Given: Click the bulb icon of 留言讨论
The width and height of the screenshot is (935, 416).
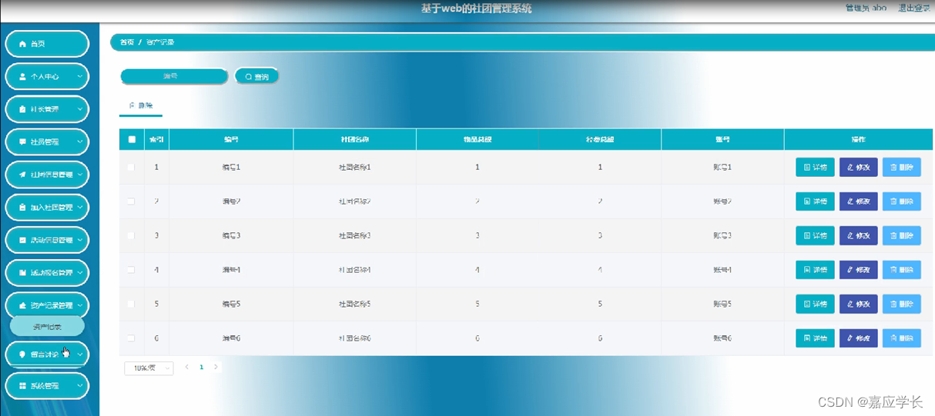Looking at the screenshot, I should (22, 354).
